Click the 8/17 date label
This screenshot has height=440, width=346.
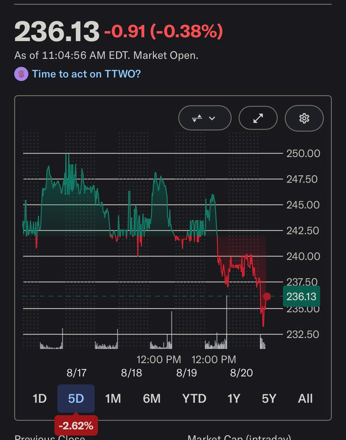click(x=77, y=373)
